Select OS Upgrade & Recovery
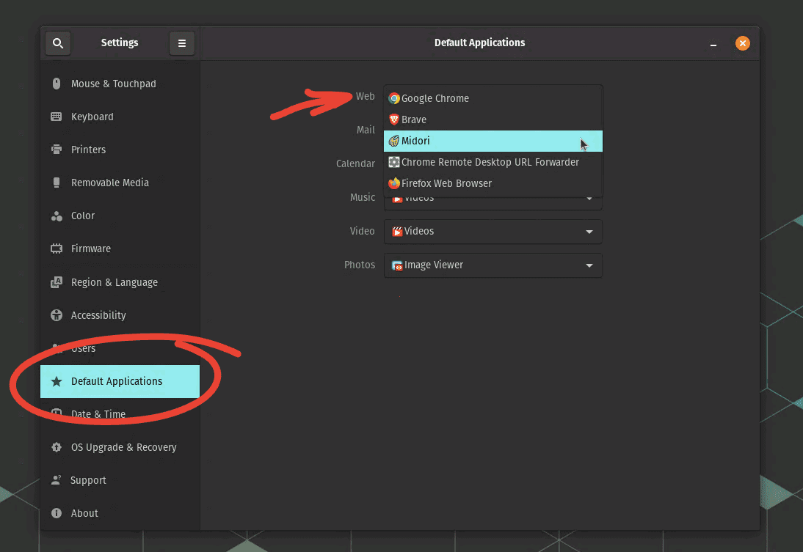Image resolution: width=803 pixels, height=552 pixels. click(123, 447)
